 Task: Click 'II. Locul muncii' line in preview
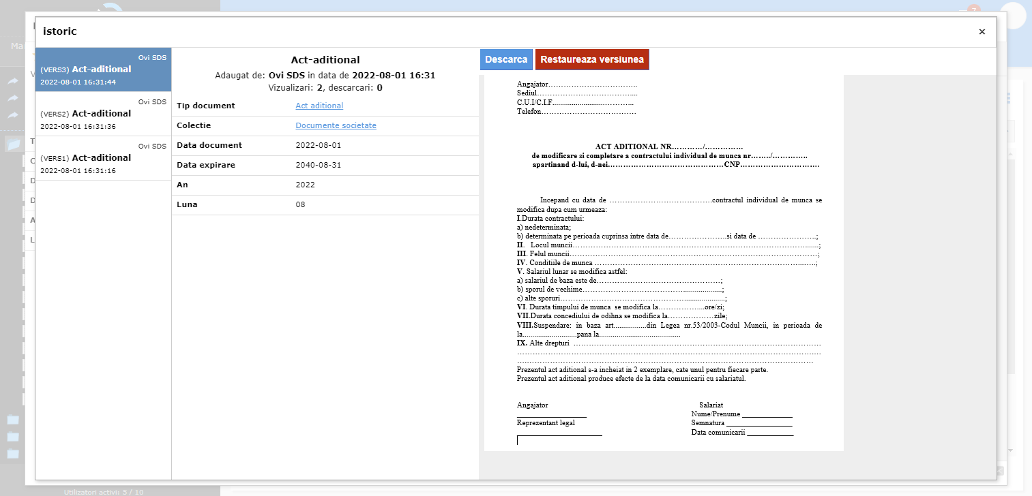pyautogui.click(x=668, y=245)
